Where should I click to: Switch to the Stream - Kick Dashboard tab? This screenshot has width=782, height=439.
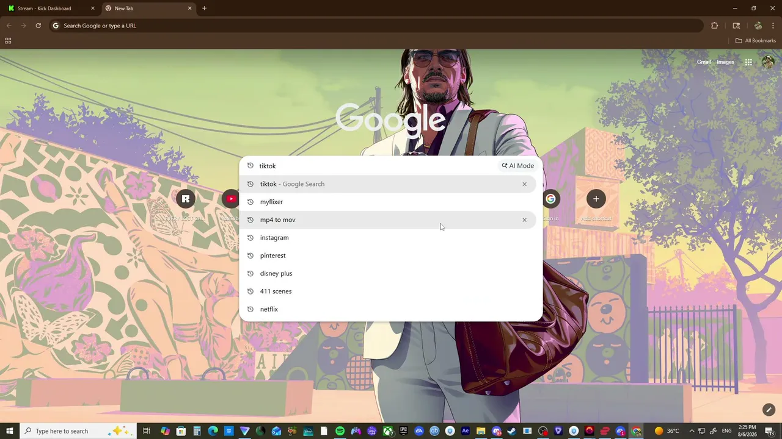51,9
